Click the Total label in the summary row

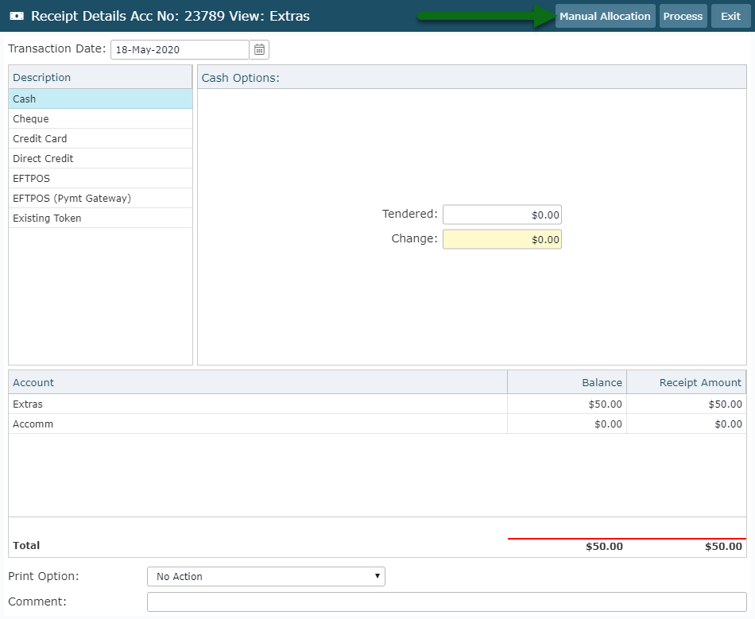coord(26,546)
